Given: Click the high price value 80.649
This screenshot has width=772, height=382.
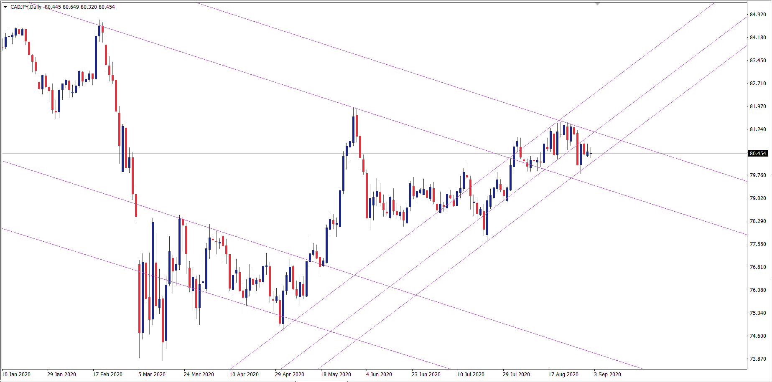Looking at the screenshot, I should pos(71,7).
